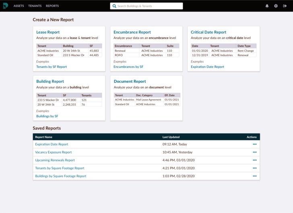
Task: Click the '4:46 PM, 03/01/2020' timestamp
Action: coord(178,160)
